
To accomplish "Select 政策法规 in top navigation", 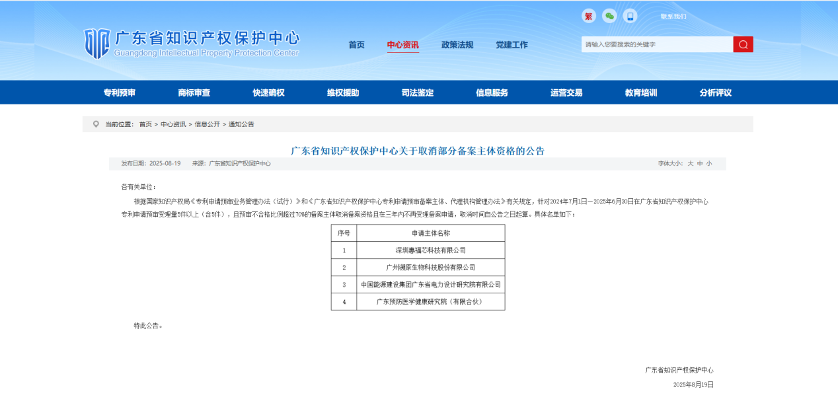I will (x=457, y=45).
